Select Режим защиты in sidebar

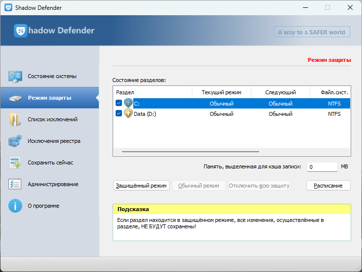(x=49, y=98)
